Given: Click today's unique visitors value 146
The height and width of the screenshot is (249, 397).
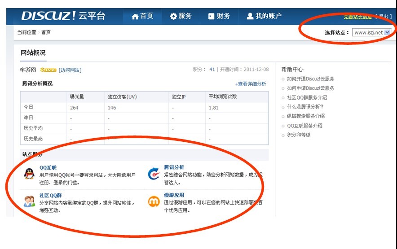Looking at the screenshot, I should (112, 108).
